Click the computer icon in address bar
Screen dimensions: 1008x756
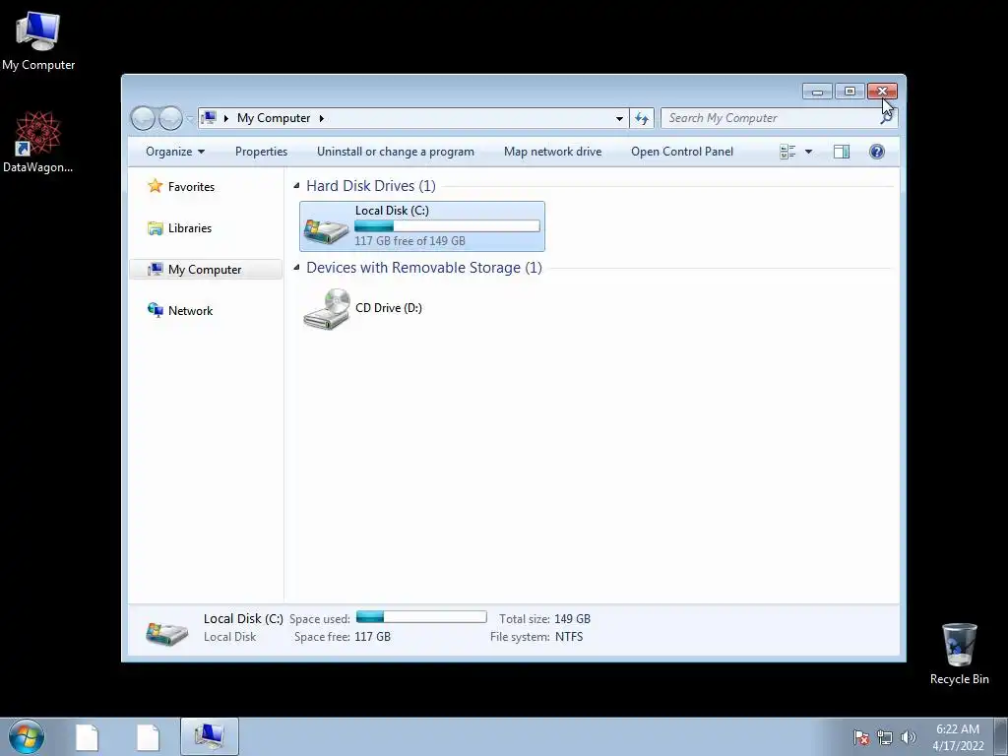click(209, 118)
